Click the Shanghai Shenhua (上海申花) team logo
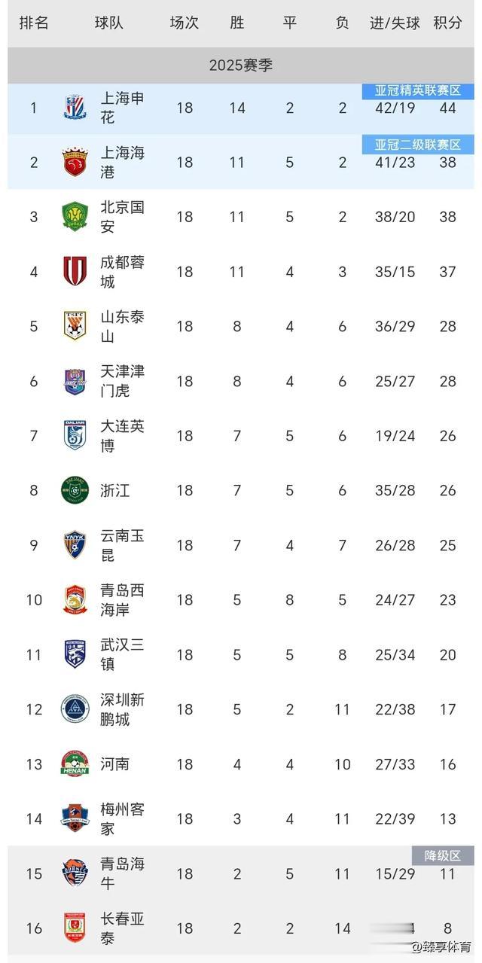Viewport: 482px width, 963px height. [x=75, y=108]
